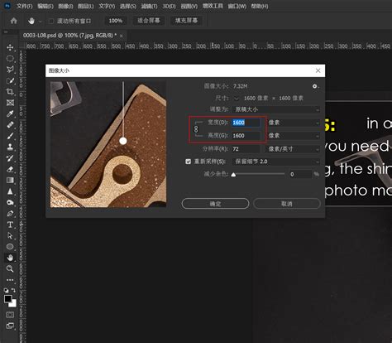Toggle Quick Mask mode icon

pos(10,315)
